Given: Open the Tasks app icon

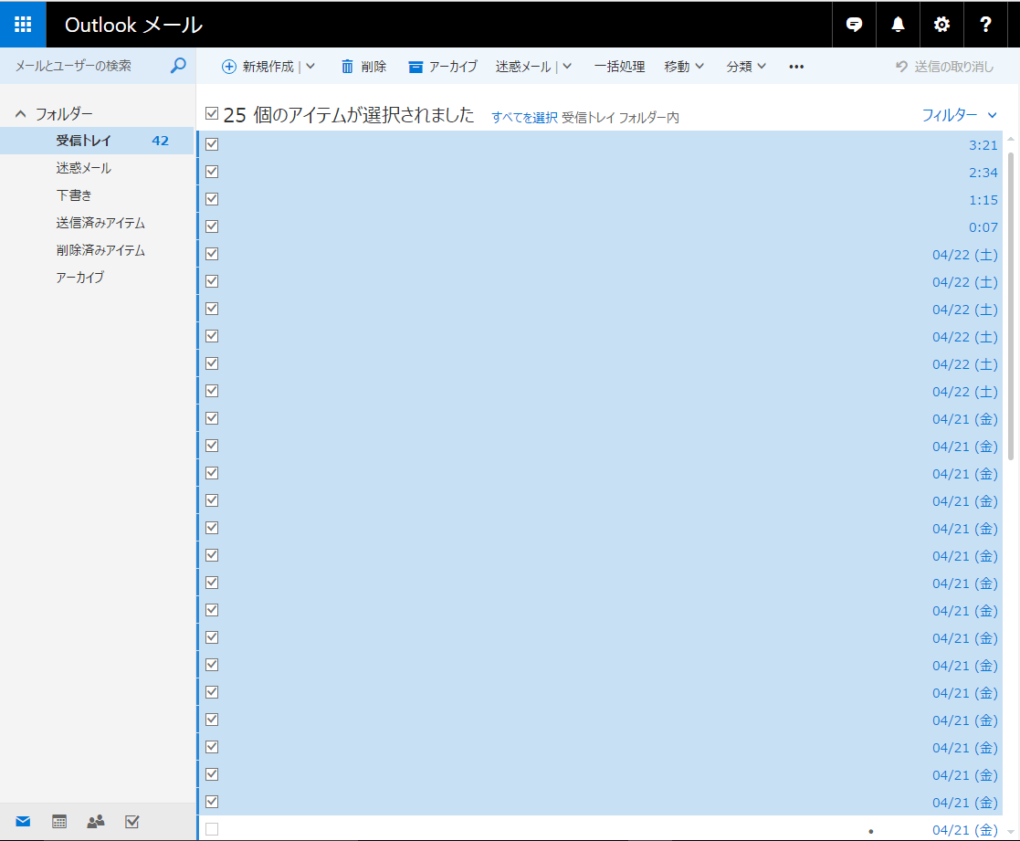Looking at the screenshot, I should (131, 821).
